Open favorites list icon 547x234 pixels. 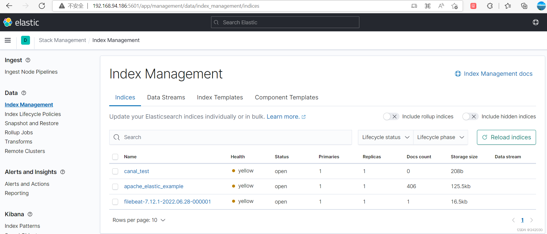click(x=508, y=6)
